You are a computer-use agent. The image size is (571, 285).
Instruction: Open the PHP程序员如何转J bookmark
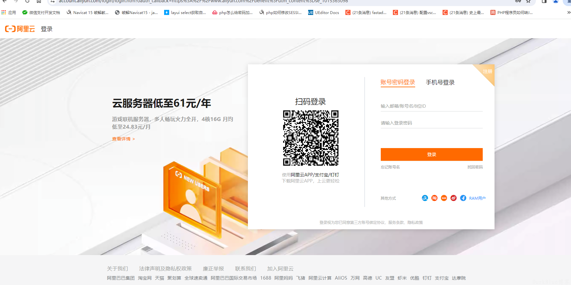[x=512, y=13]
